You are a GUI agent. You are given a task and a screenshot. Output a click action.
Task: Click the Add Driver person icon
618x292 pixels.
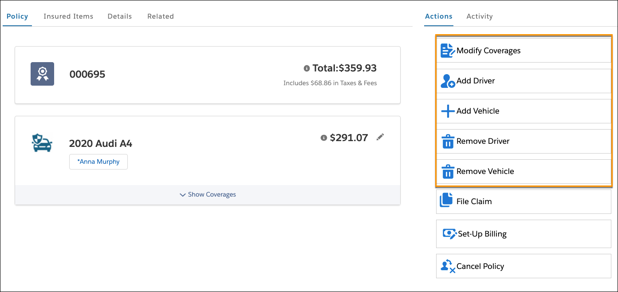pos(447,80)
